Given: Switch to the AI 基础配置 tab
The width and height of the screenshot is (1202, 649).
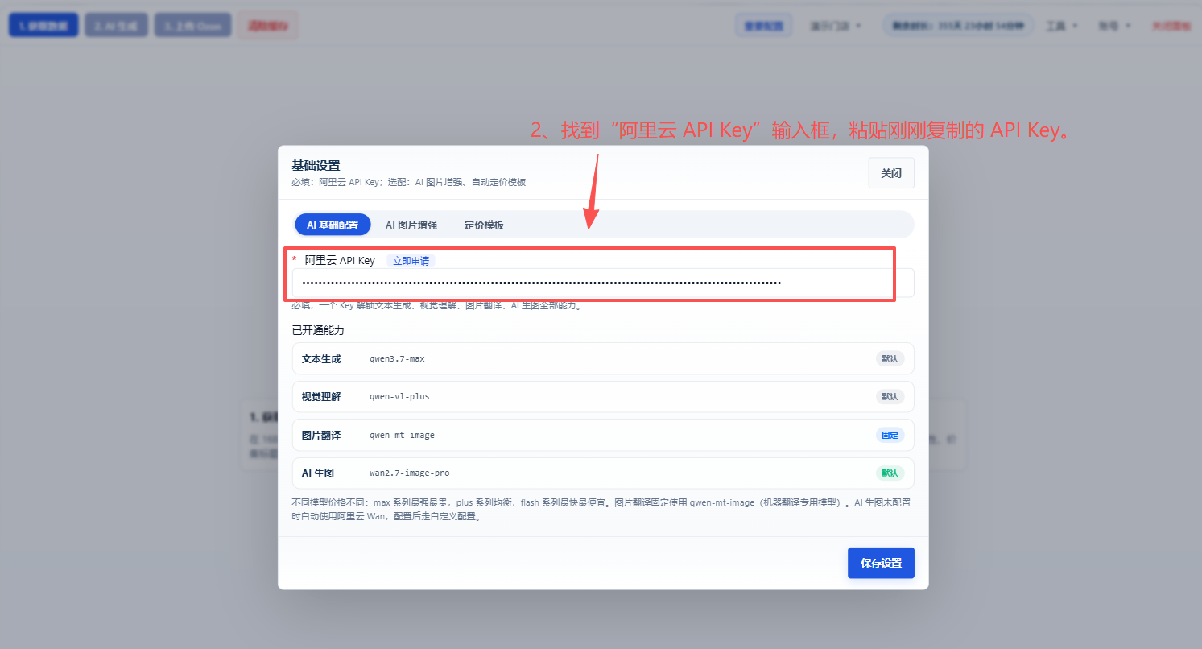Looking at the screenshot, I should pos(333,225).
